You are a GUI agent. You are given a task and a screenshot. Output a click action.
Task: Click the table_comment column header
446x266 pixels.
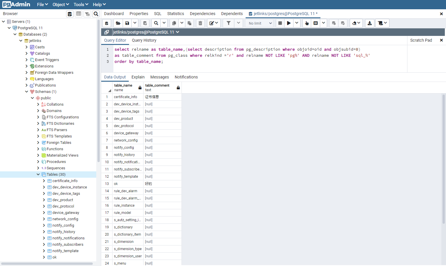pyautogui.click(x=162, y=87)
